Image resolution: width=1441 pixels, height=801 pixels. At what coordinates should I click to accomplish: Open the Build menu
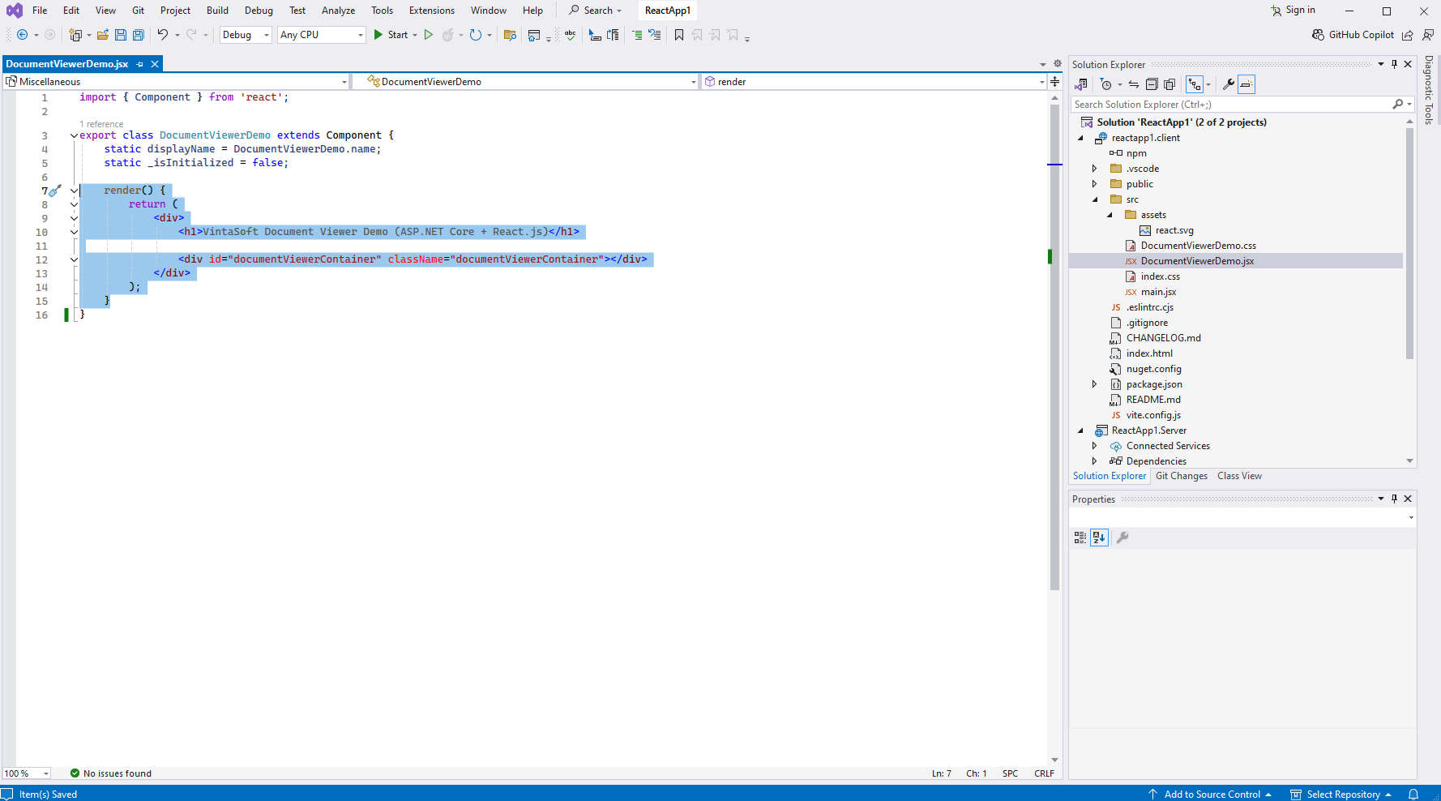tap(217, 11)
